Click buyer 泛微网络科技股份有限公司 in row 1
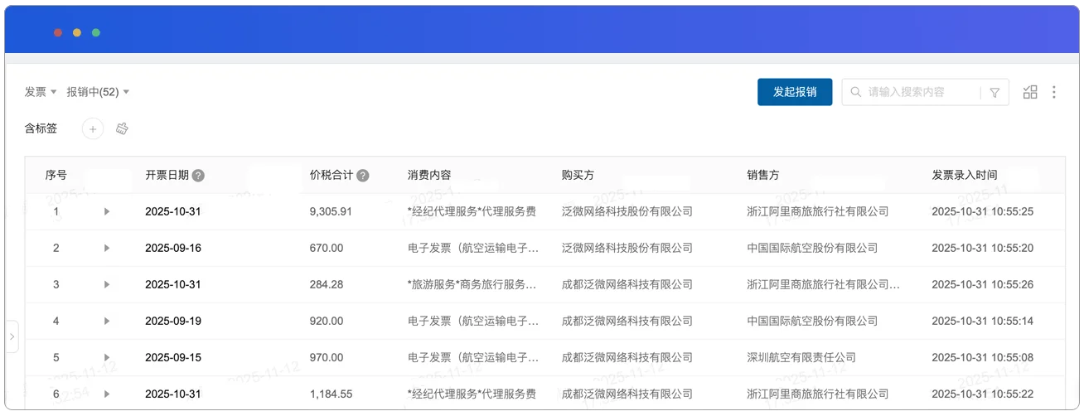 pos(627,211)
